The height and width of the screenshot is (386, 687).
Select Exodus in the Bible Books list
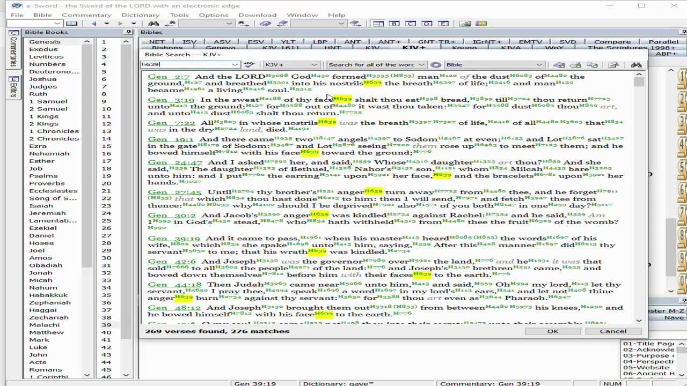[43, 49]
